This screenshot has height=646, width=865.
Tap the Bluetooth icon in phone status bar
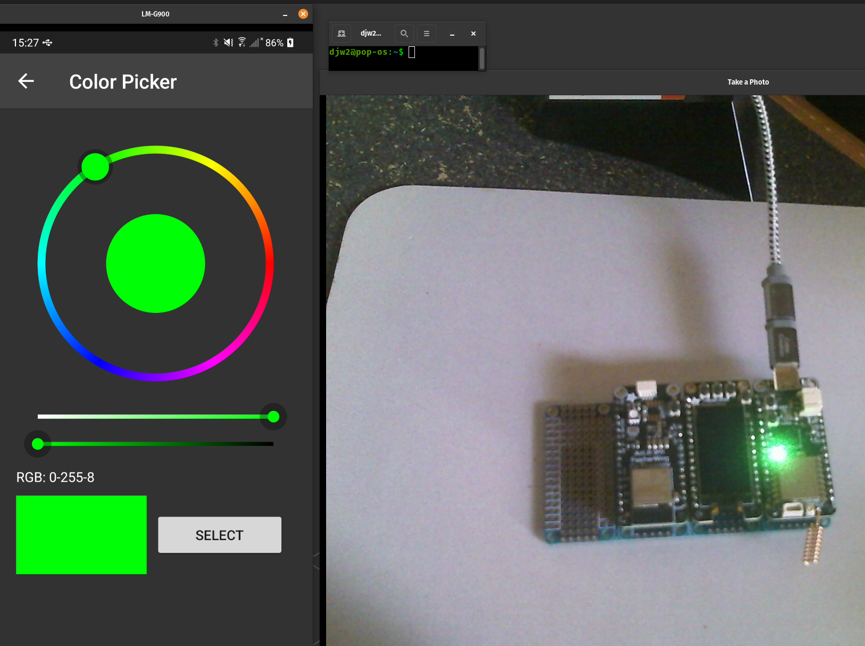coord(215,43)
